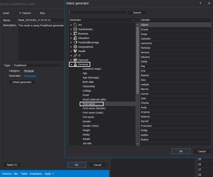Image resolution: width=213 pixels, height=177 pixels.
Task: Click OK in Select generator dialog
Action: (181, 151)
